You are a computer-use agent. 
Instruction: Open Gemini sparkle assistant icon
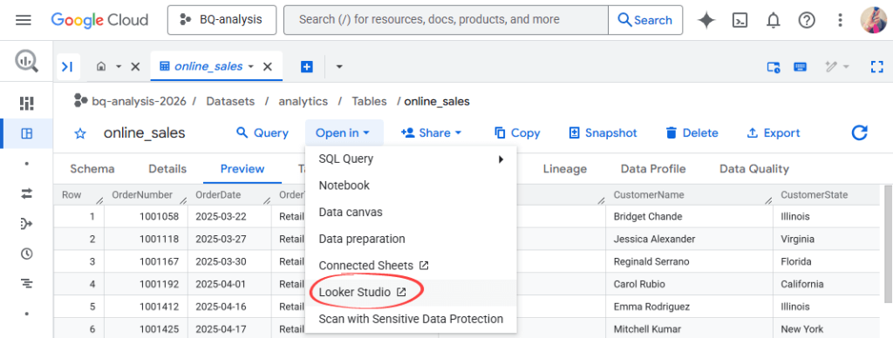coord(706,21)
